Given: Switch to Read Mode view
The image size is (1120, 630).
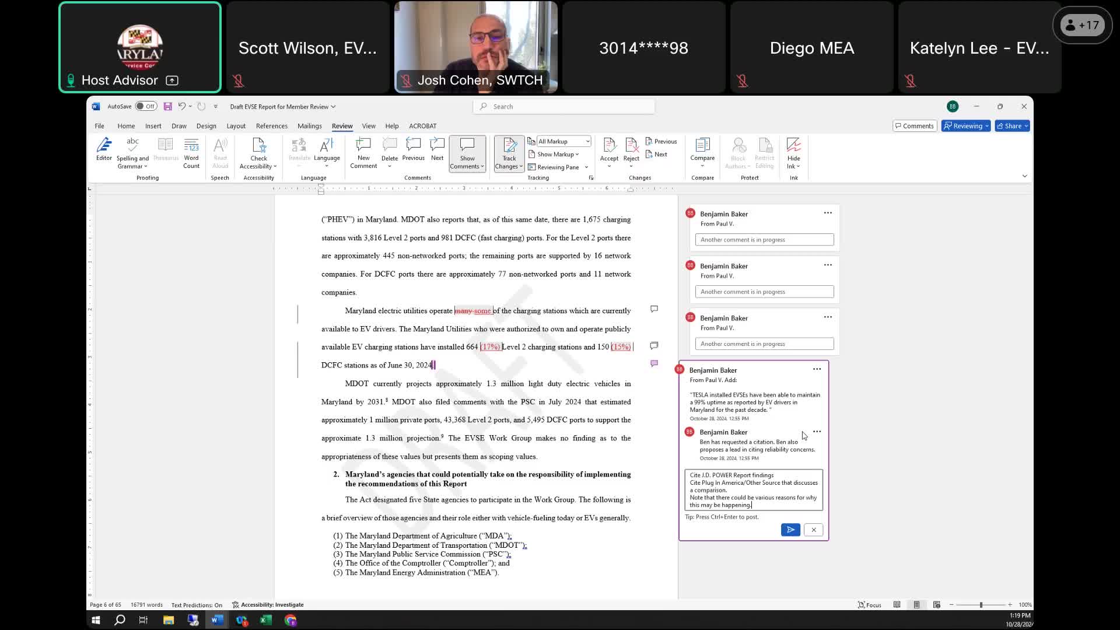Looking at the screenshot, I should pos(897,605).
